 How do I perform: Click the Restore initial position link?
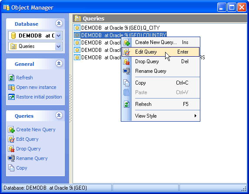39,97
